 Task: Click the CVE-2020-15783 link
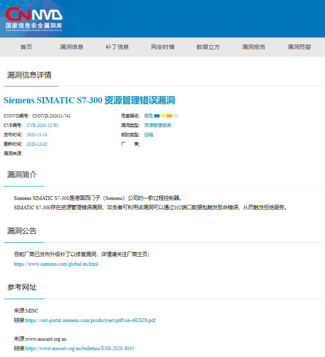42,125
